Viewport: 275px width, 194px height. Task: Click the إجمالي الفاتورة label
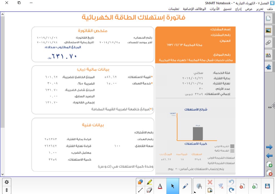[x=84, y=103]
